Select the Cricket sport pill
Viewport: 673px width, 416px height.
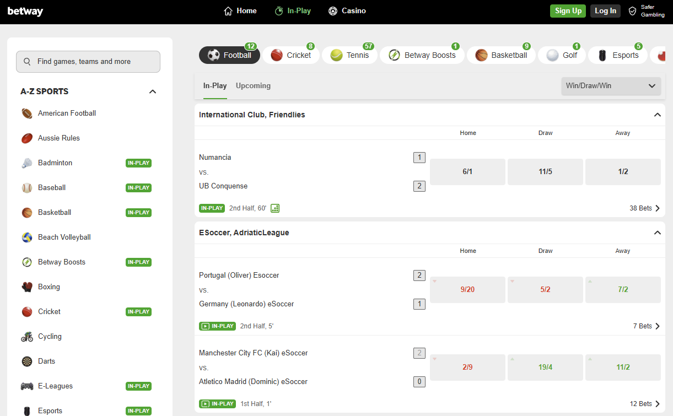tap(291, 55)
